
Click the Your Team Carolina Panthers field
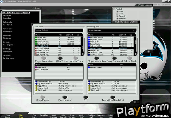point(59,30)
